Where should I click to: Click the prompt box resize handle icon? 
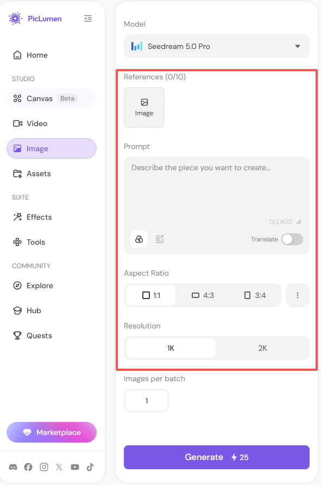[x=299, y=222]
